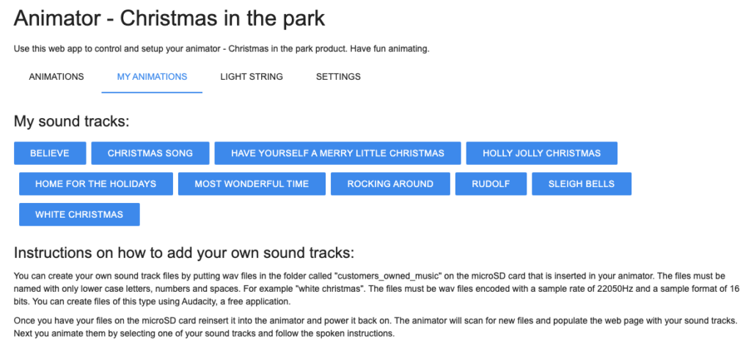Click the Animator - Christmas in the park heading
This screenshot has width=751, height=346.
(169, 19)
